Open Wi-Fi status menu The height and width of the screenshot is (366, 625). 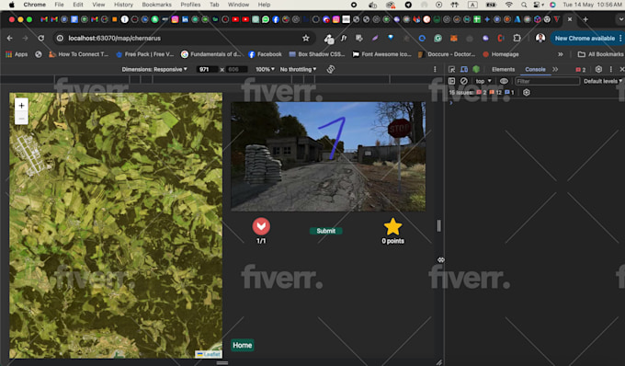point(508,5)
